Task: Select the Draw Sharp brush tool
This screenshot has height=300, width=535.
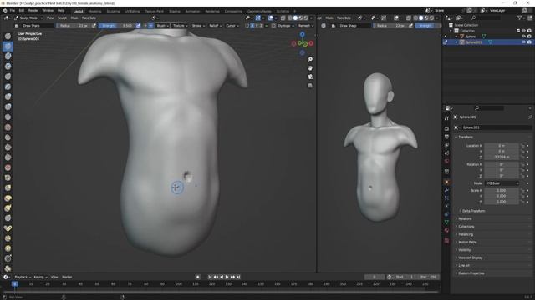Action: click(8, 47)
